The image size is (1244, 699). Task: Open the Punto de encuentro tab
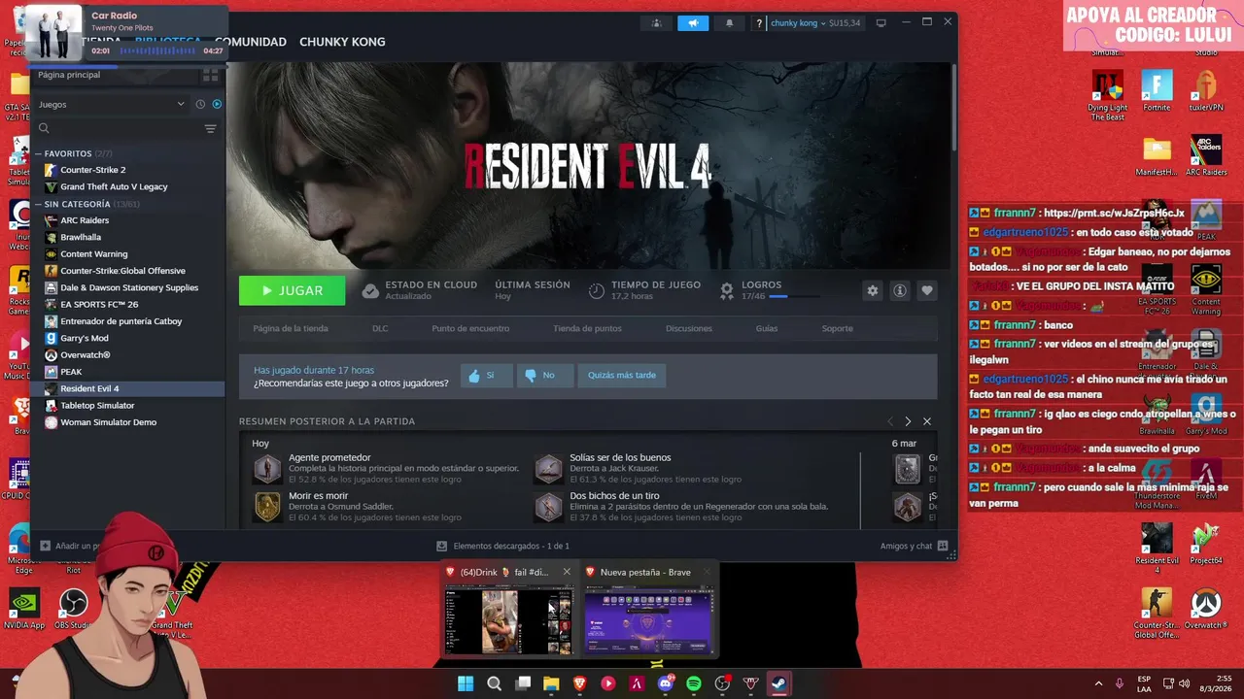tap(470, 328)
